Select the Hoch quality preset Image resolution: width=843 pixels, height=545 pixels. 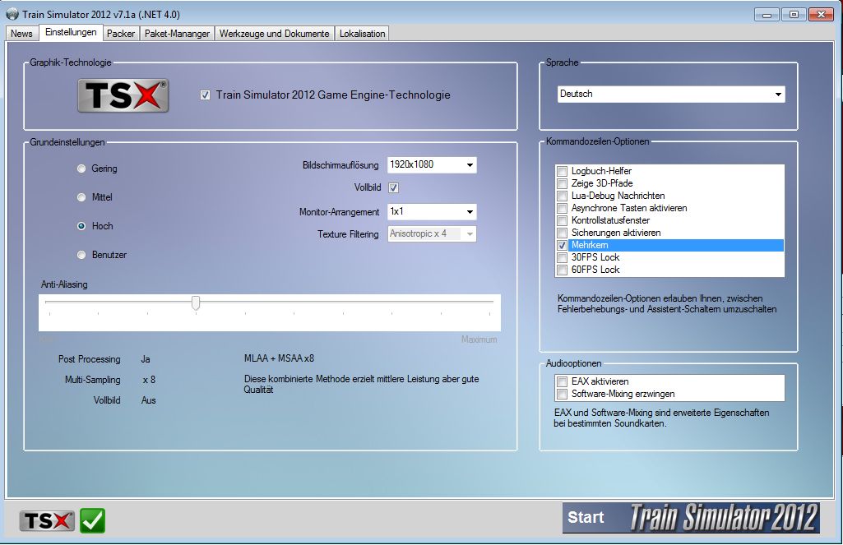[x=81, y=226]
